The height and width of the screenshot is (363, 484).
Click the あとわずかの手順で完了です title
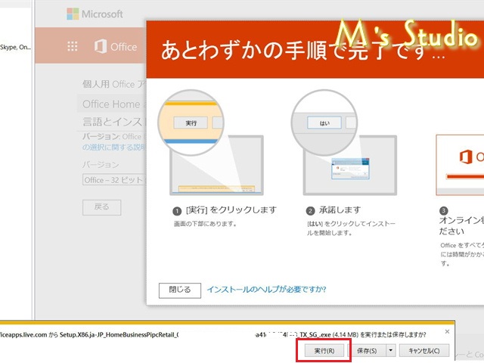[x=302, y=51]
